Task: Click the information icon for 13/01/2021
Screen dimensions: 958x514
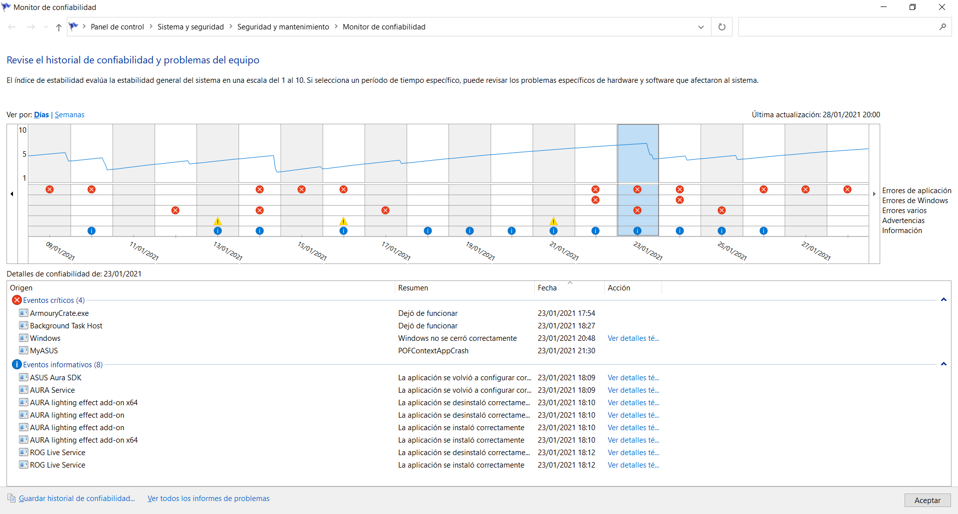Action: (218, 231)
